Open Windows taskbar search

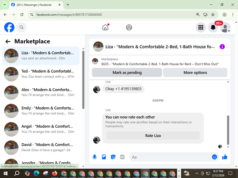[17, 173]
